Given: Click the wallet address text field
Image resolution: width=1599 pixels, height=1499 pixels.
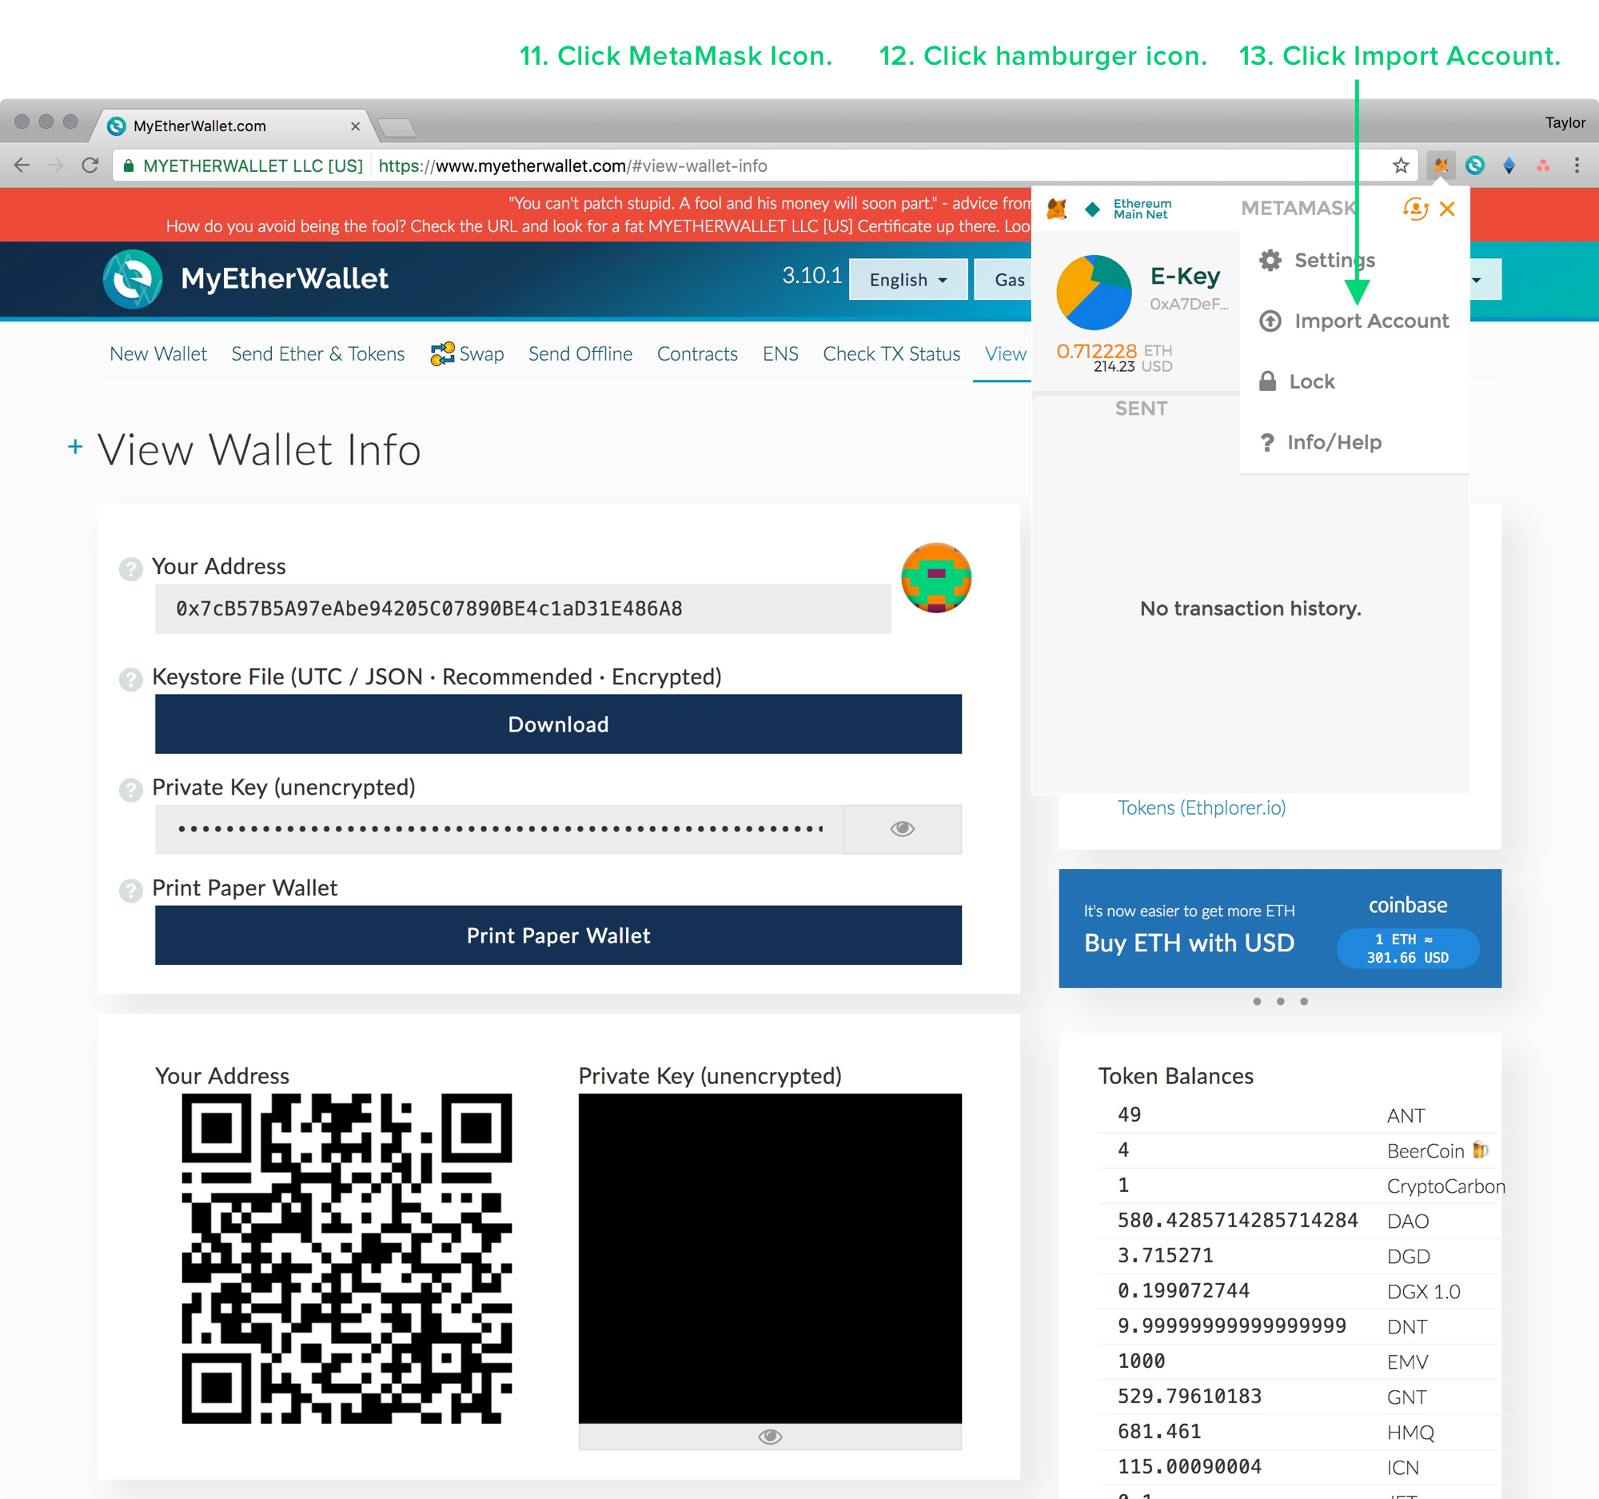Looking at the screenshot, I should coord(523,608).
